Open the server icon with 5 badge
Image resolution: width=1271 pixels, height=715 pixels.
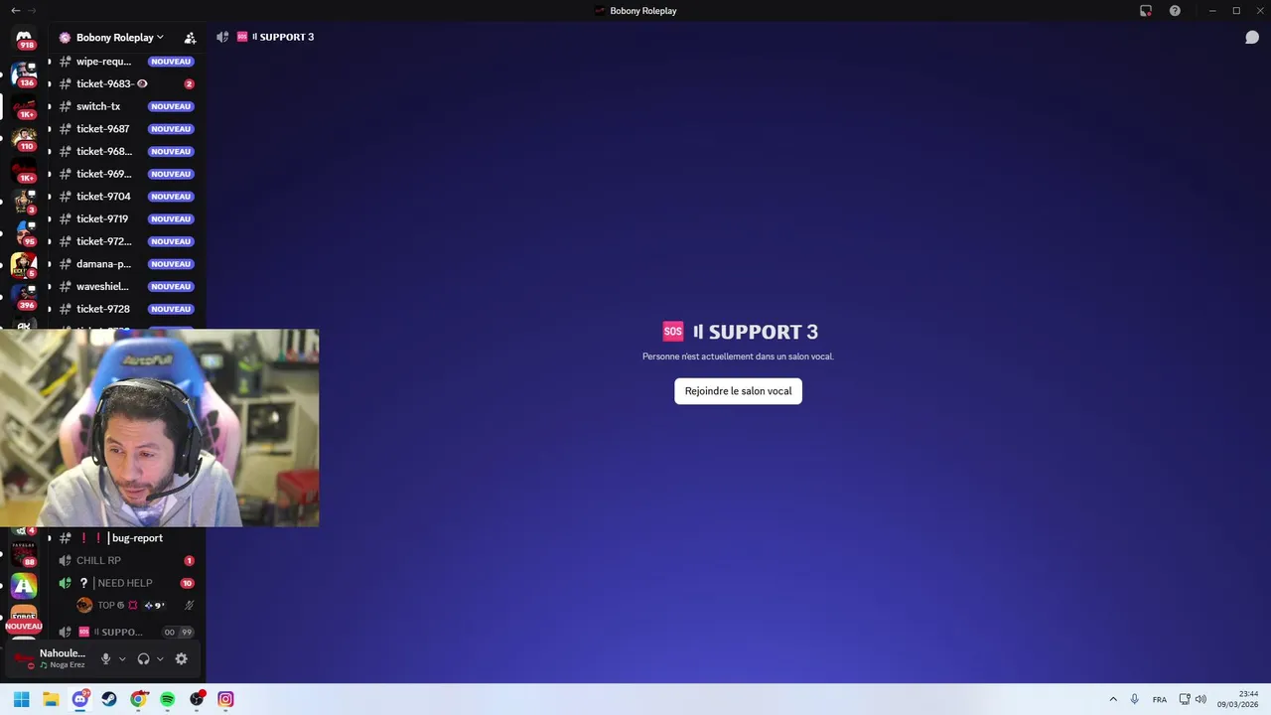[24, 265]
